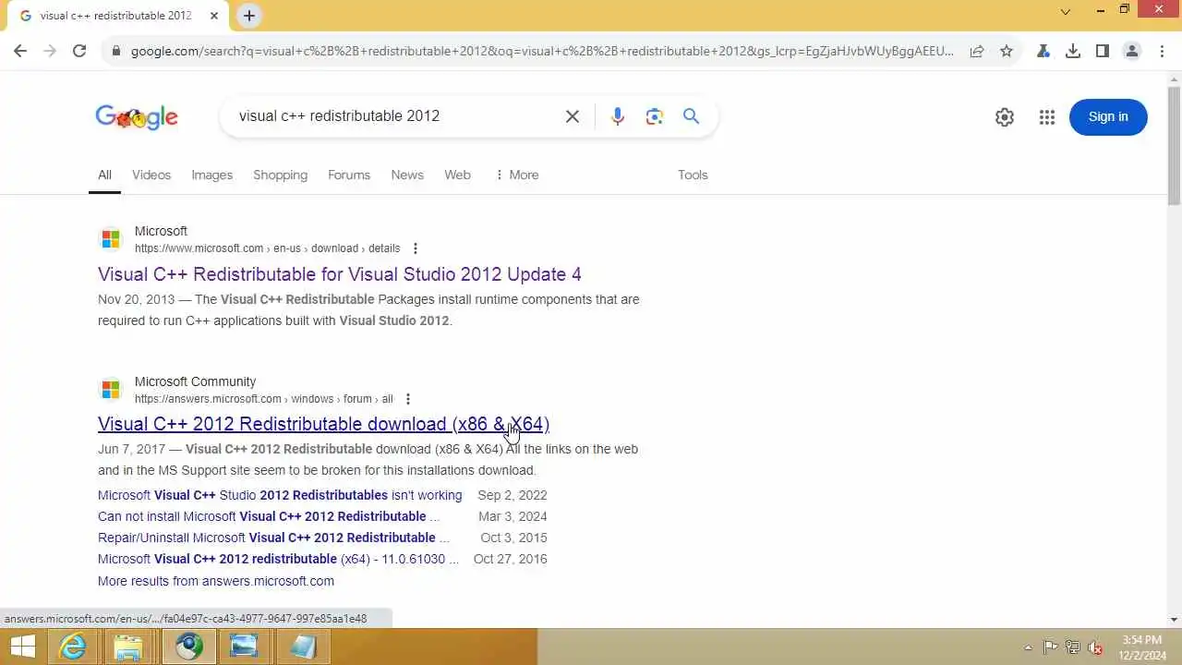Launch Internet Explorer from taskbar

[73, 647]
